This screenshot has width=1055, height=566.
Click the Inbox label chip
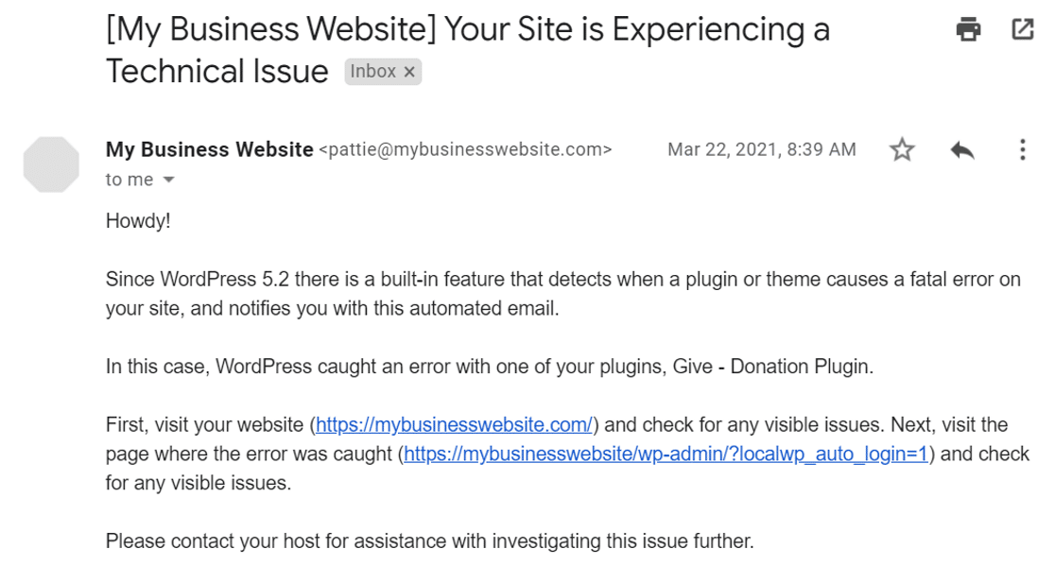click(x=374, y=71)
